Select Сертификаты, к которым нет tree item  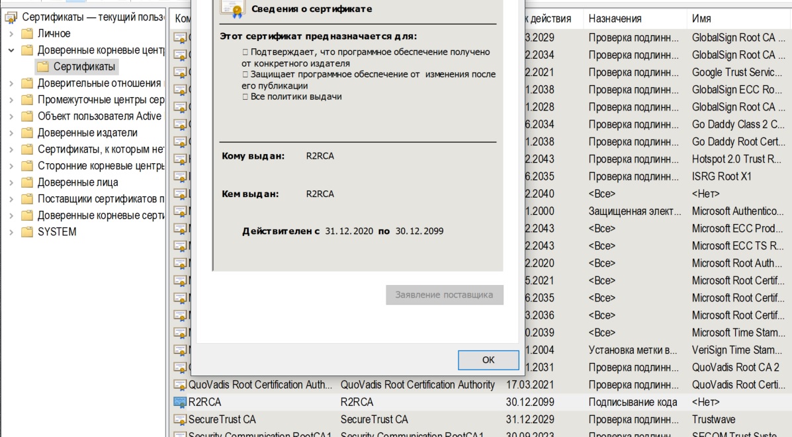tap(101, 149)
